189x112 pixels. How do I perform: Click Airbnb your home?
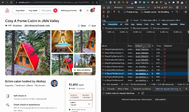pyautogui.click(x=69, y=10)
